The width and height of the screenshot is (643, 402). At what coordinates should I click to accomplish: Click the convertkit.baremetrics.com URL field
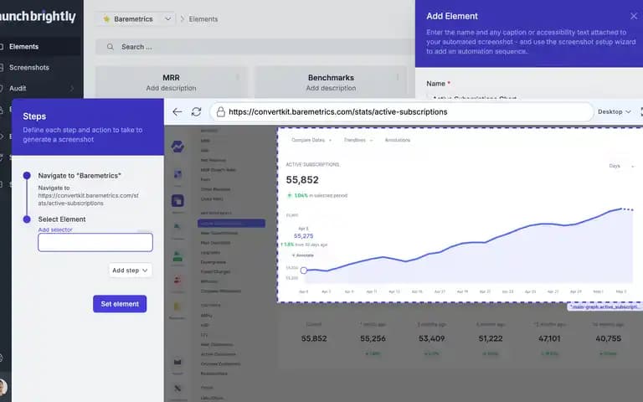click(402, 112)
